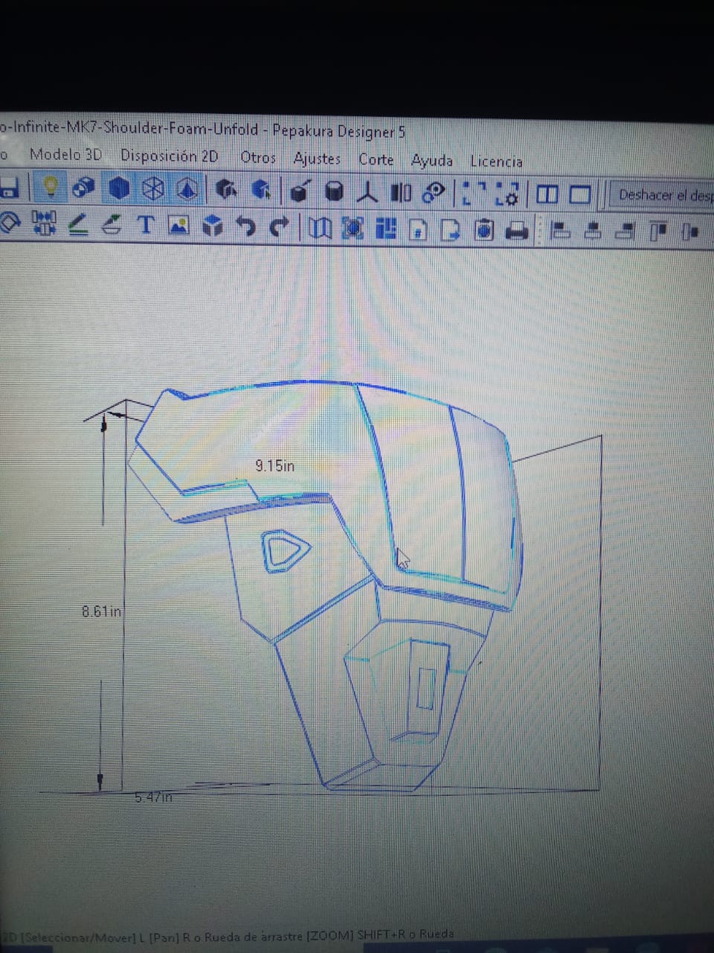Open the Otros menu
This screenshot has width=714, height=953.
tap(258, 158)
